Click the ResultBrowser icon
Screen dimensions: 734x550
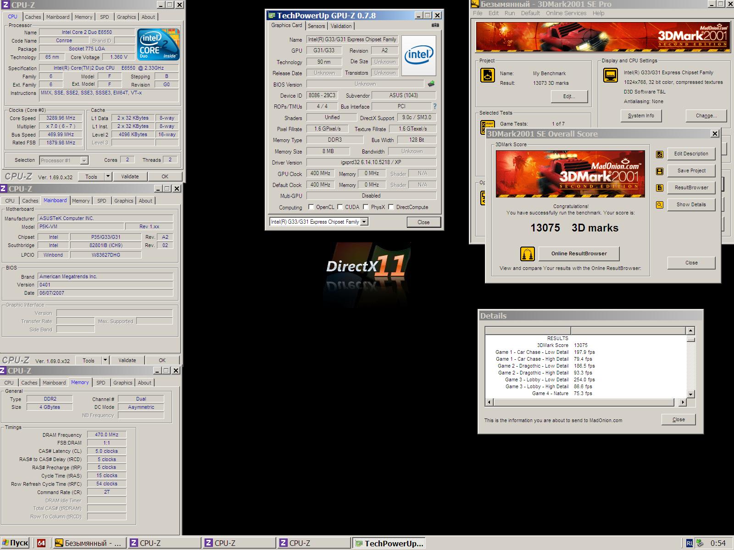tap(660, 188)
